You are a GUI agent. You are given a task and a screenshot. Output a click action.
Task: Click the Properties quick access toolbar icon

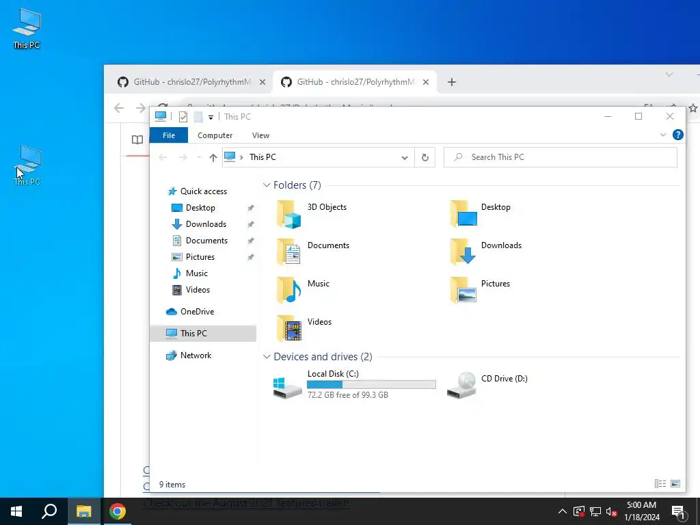click(x=183, y=117)
